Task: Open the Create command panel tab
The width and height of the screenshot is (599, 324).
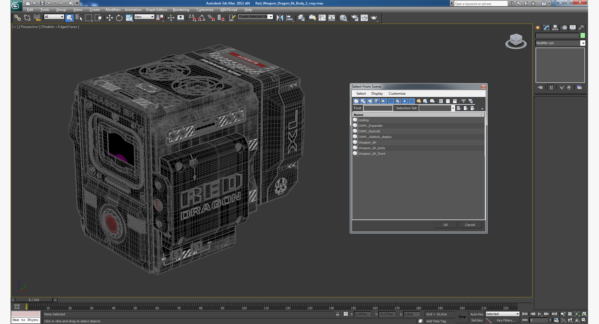Action: point(538,28)
